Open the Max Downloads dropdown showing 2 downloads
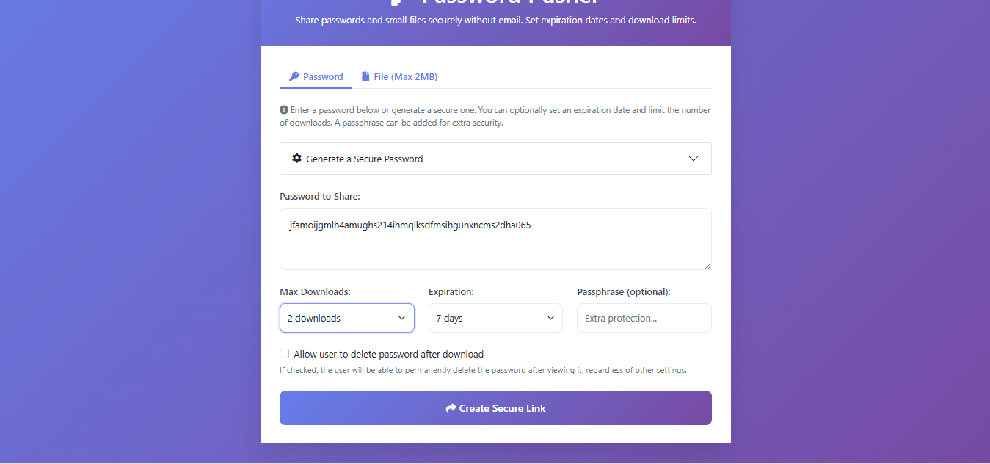The image size is (990, 464). click(x=346, y=318)
